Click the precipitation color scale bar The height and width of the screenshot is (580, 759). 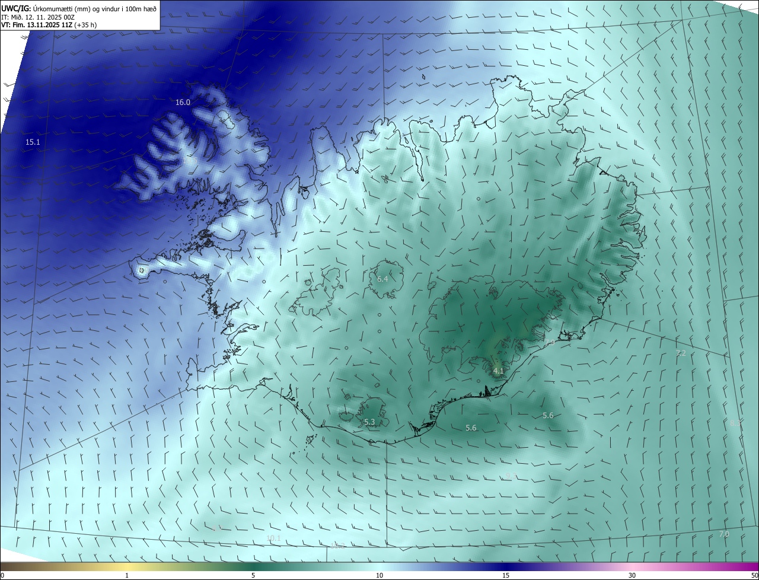(x=379, y=567)
